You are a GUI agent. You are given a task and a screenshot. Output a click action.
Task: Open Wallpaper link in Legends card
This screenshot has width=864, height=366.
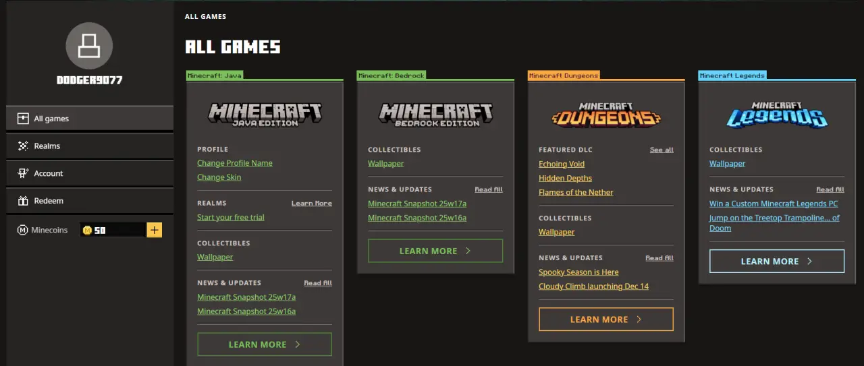[x=728, y=164]
